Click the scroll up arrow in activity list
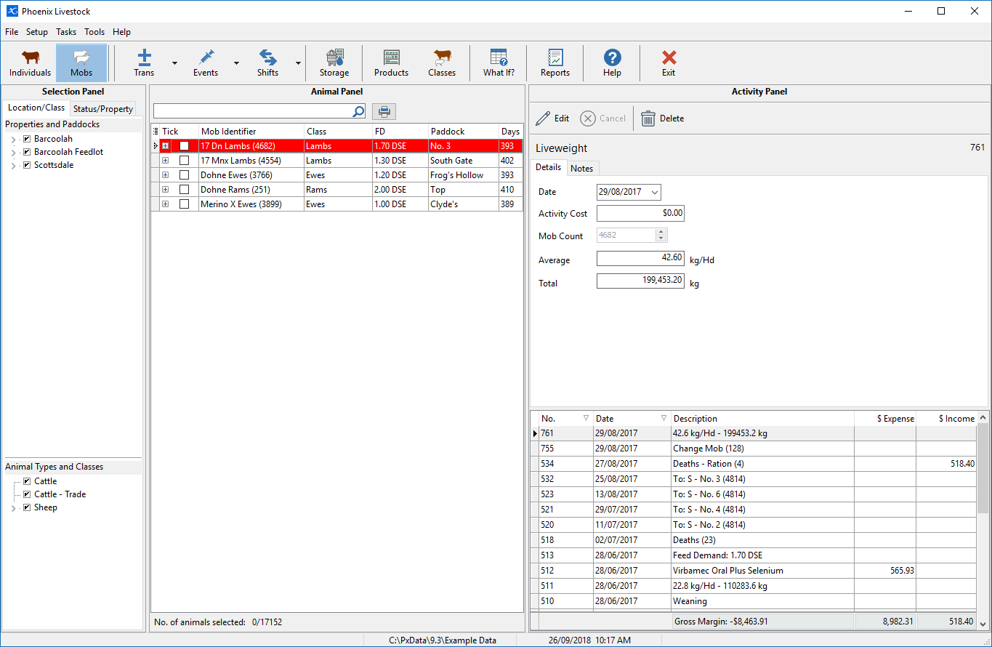This screenshot has width=992, height=647. point(983,418)
